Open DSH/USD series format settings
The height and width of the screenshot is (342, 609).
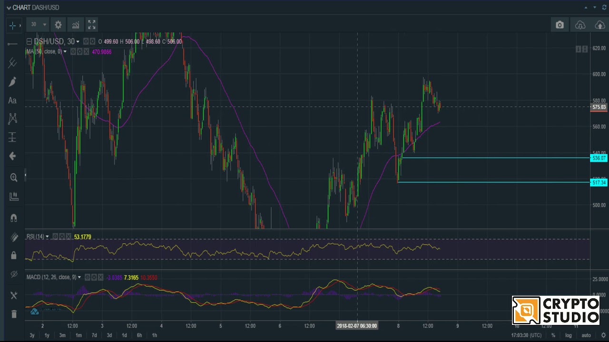[x=93, y=42]
